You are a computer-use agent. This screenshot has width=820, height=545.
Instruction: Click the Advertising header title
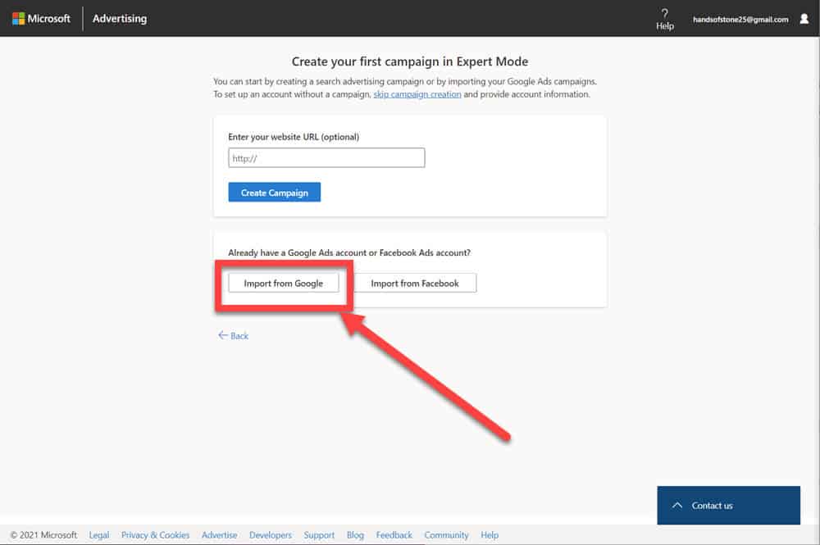[x=120, y=18]
